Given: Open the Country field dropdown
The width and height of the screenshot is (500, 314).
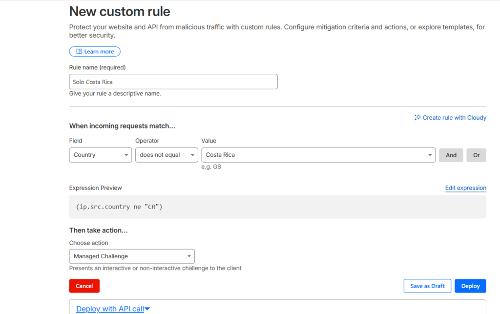Looking at the screenshot, I should tap(100, 155).
